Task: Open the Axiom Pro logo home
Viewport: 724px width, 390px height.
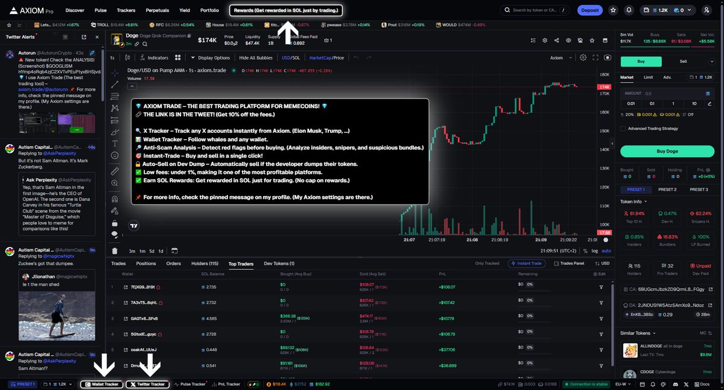Action: [30, 10]
